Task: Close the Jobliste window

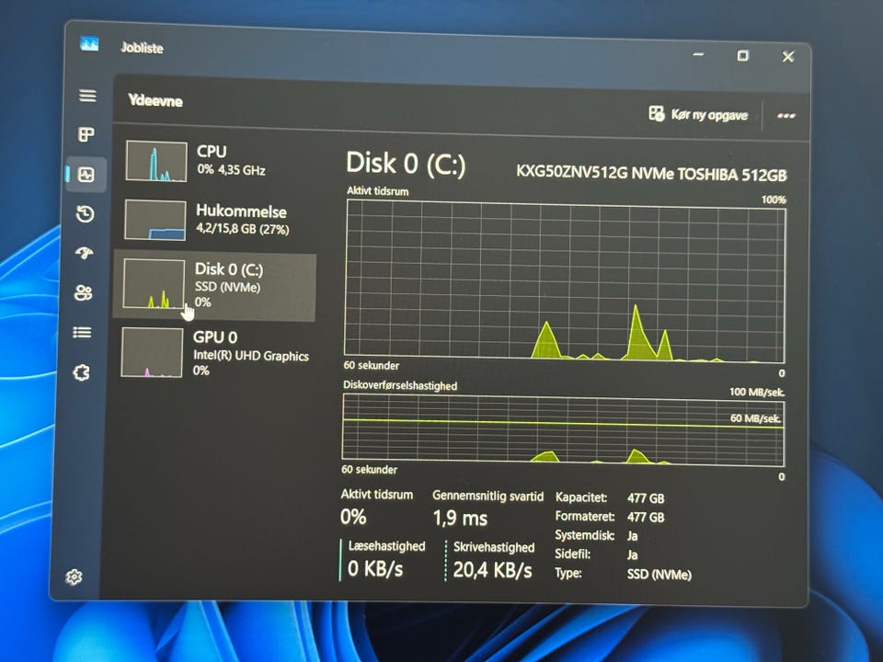Action: [x=788, y=56]
